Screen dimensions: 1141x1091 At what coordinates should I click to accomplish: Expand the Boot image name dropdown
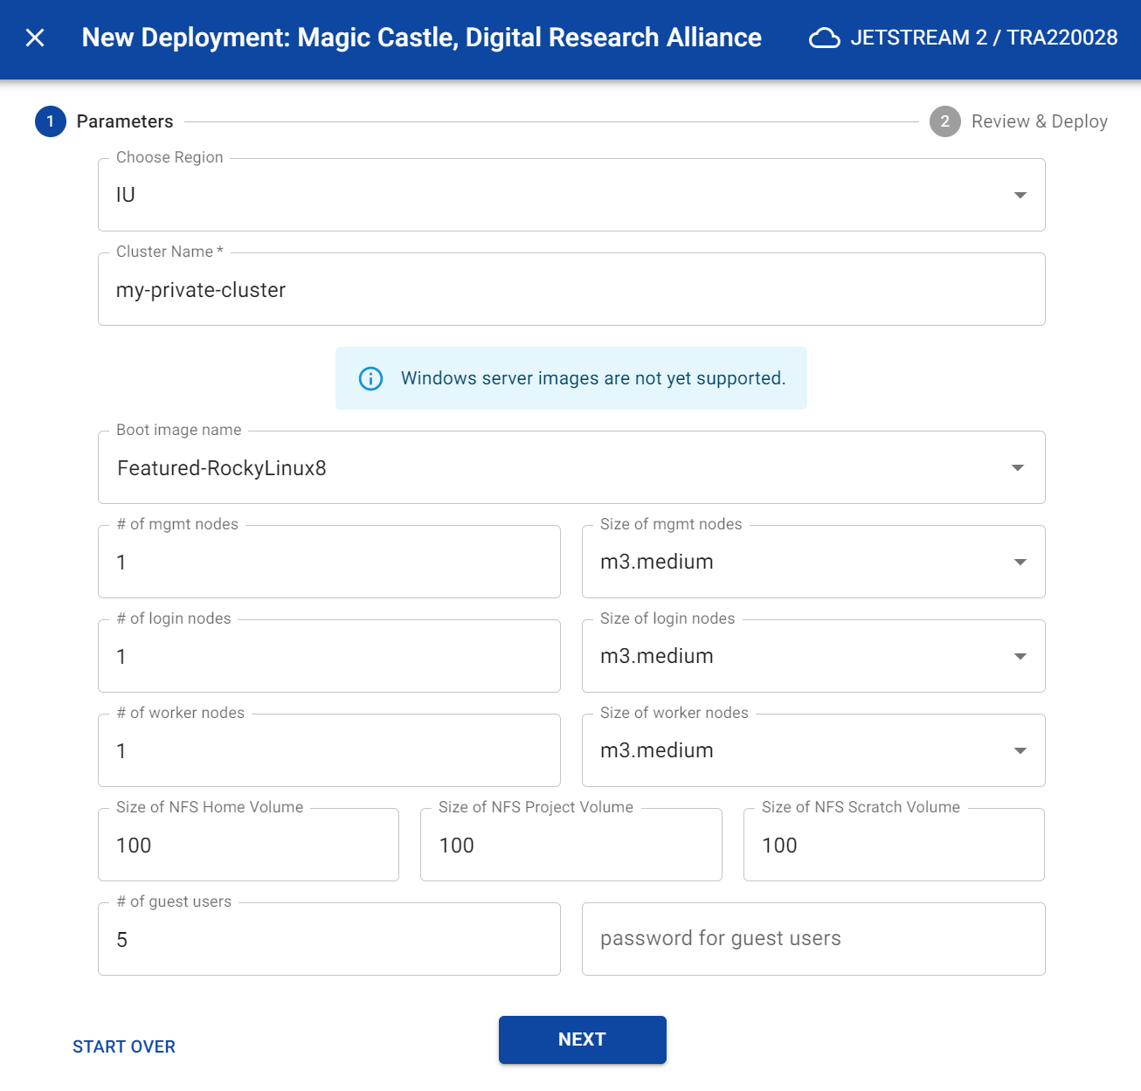[x=571, y=468]
